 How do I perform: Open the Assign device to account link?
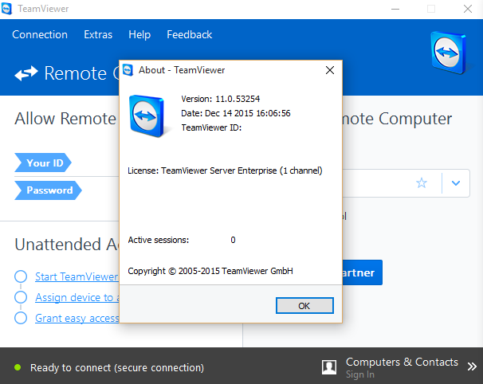[x=77, y=297]
